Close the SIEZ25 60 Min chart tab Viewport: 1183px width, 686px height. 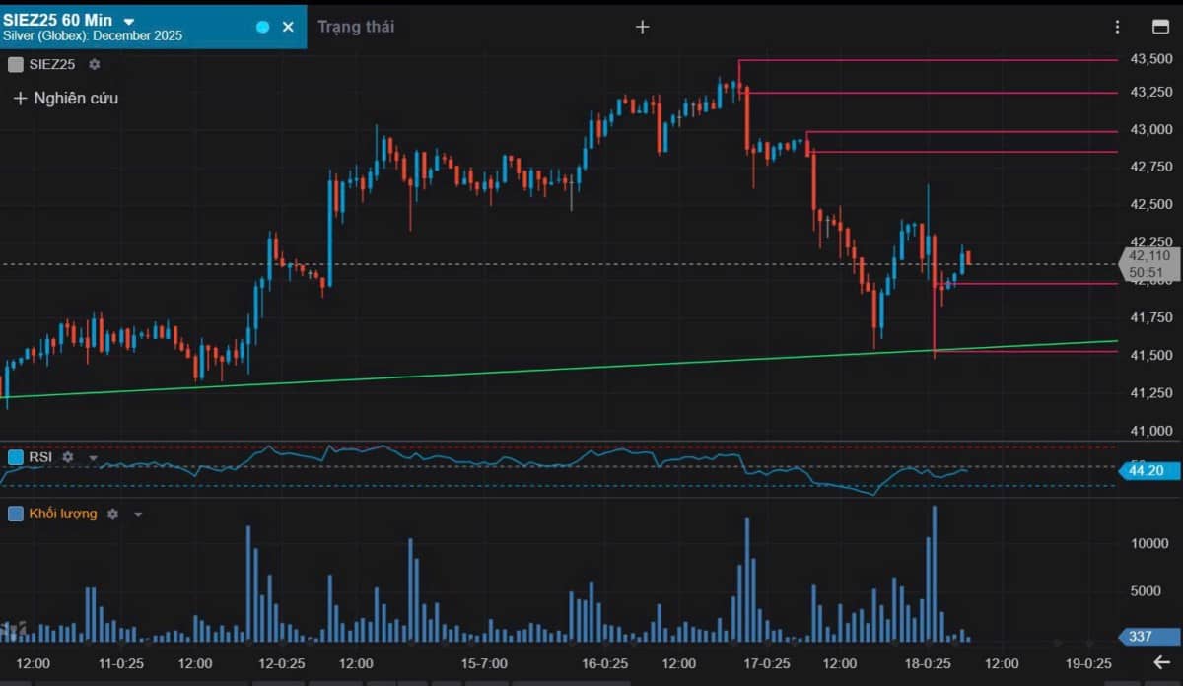(x=288, y=27)
